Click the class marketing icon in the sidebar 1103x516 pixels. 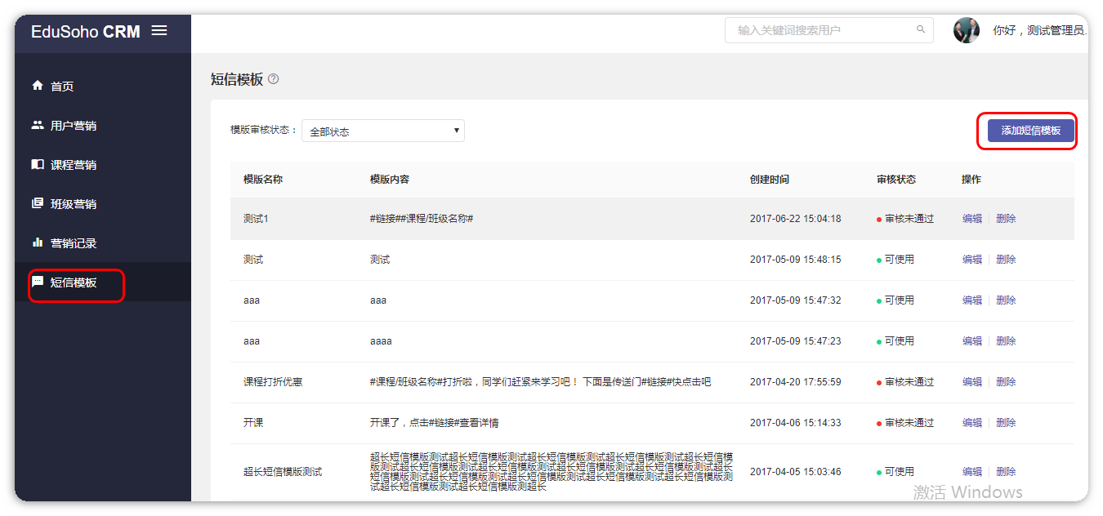click(x=38, y=203)
